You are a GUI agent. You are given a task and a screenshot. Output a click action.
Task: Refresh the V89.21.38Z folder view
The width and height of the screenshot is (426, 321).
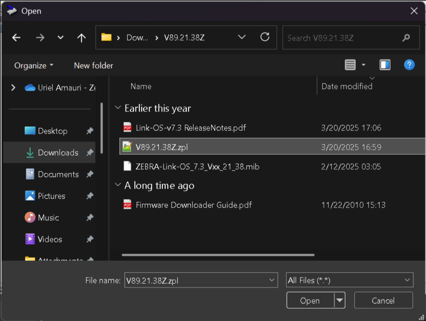[x=265, y=37]
